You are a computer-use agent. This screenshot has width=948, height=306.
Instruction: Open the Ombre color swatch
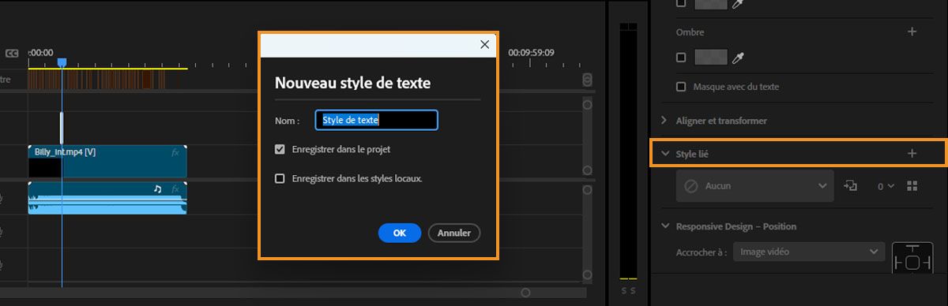pyautogui.click(x=710, y=58)
